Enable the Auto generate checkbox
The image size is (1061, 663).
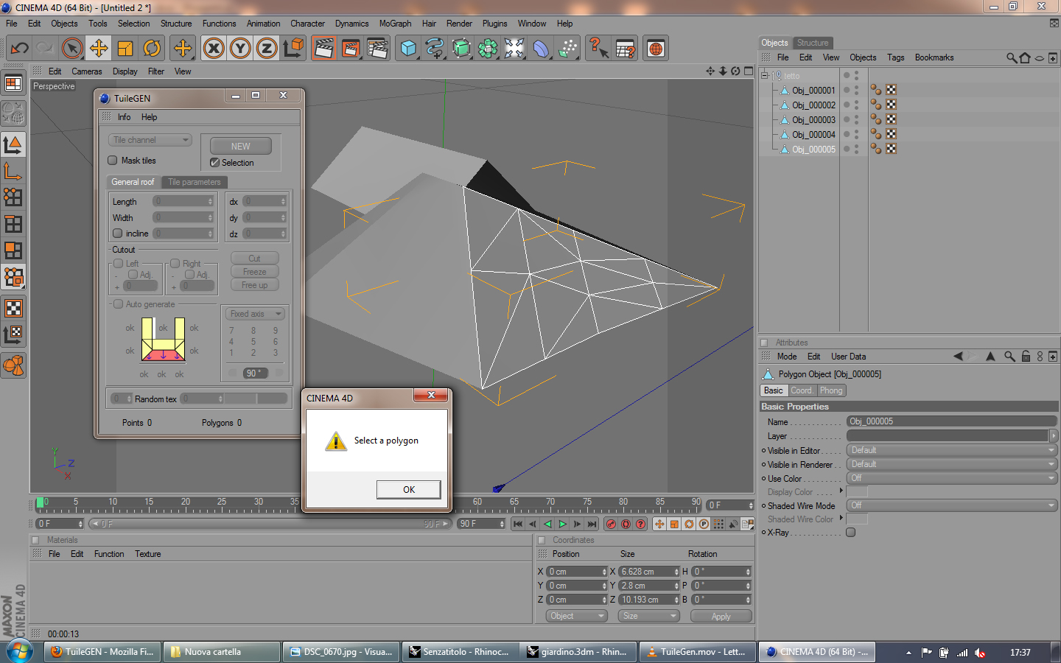coord(118,304)
